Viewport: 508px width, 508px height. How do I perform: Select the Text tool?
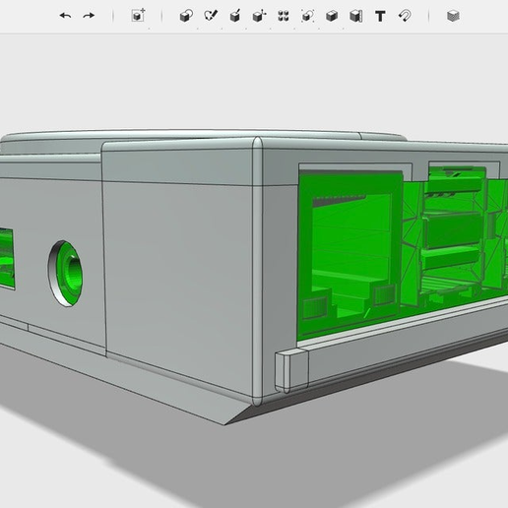pyautogui.click(x=380, y=16)
